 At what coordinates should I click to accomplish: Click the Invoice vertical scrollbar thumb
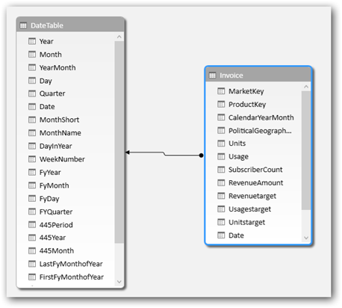pos(306,150)
